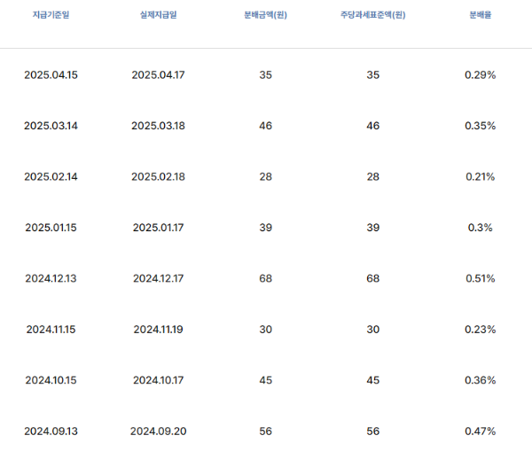532x451 pixels.
Task: Select the 분배금액(원) column header
Action: tap(266, 15)
